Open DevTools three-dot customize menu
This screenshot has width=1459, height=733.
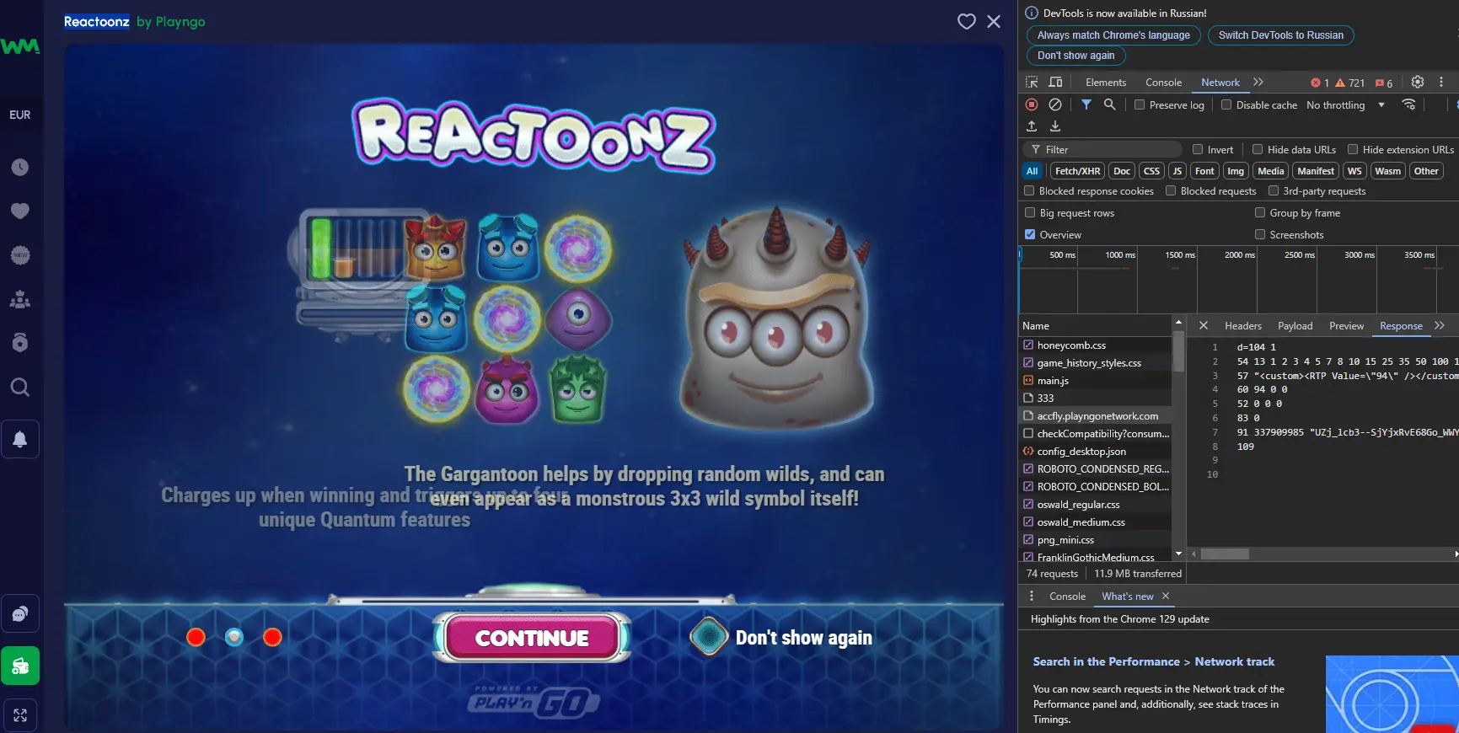(x=1441, y=83)
